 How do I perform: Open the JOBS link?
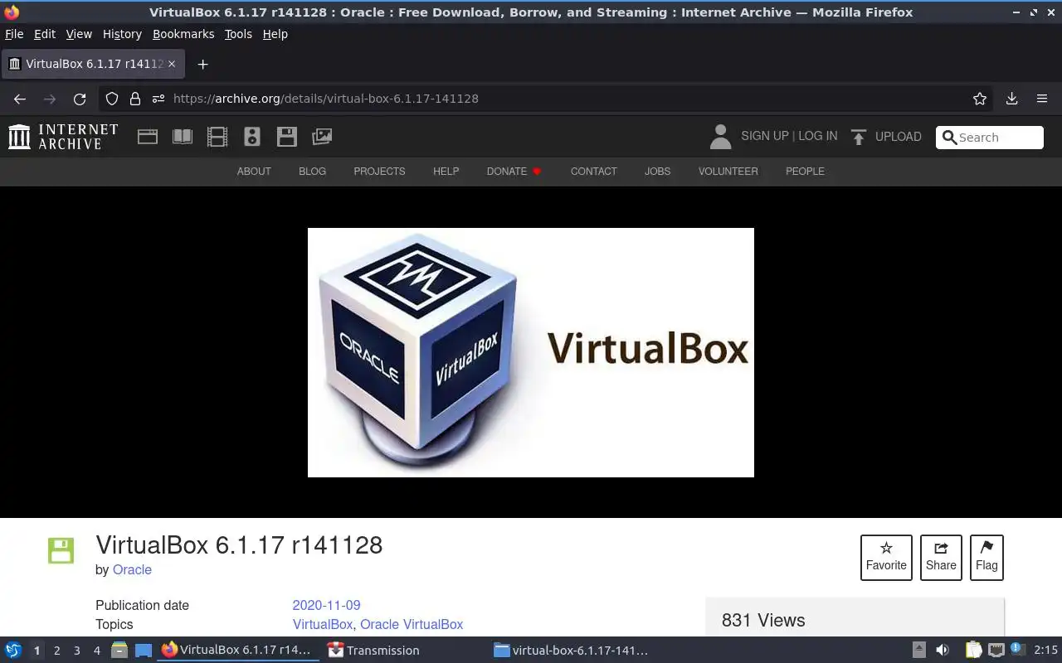(657, 172)
